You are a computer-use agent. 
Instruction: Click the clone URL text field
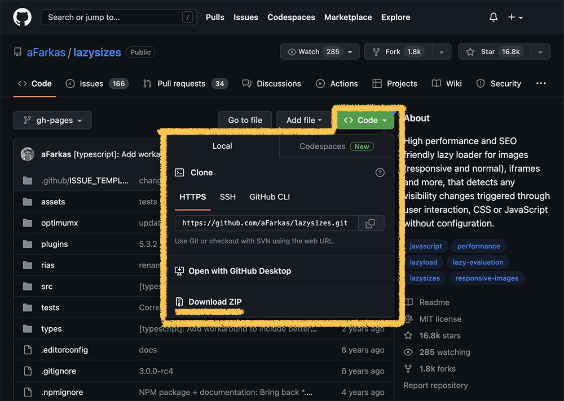tap(267, 223)
